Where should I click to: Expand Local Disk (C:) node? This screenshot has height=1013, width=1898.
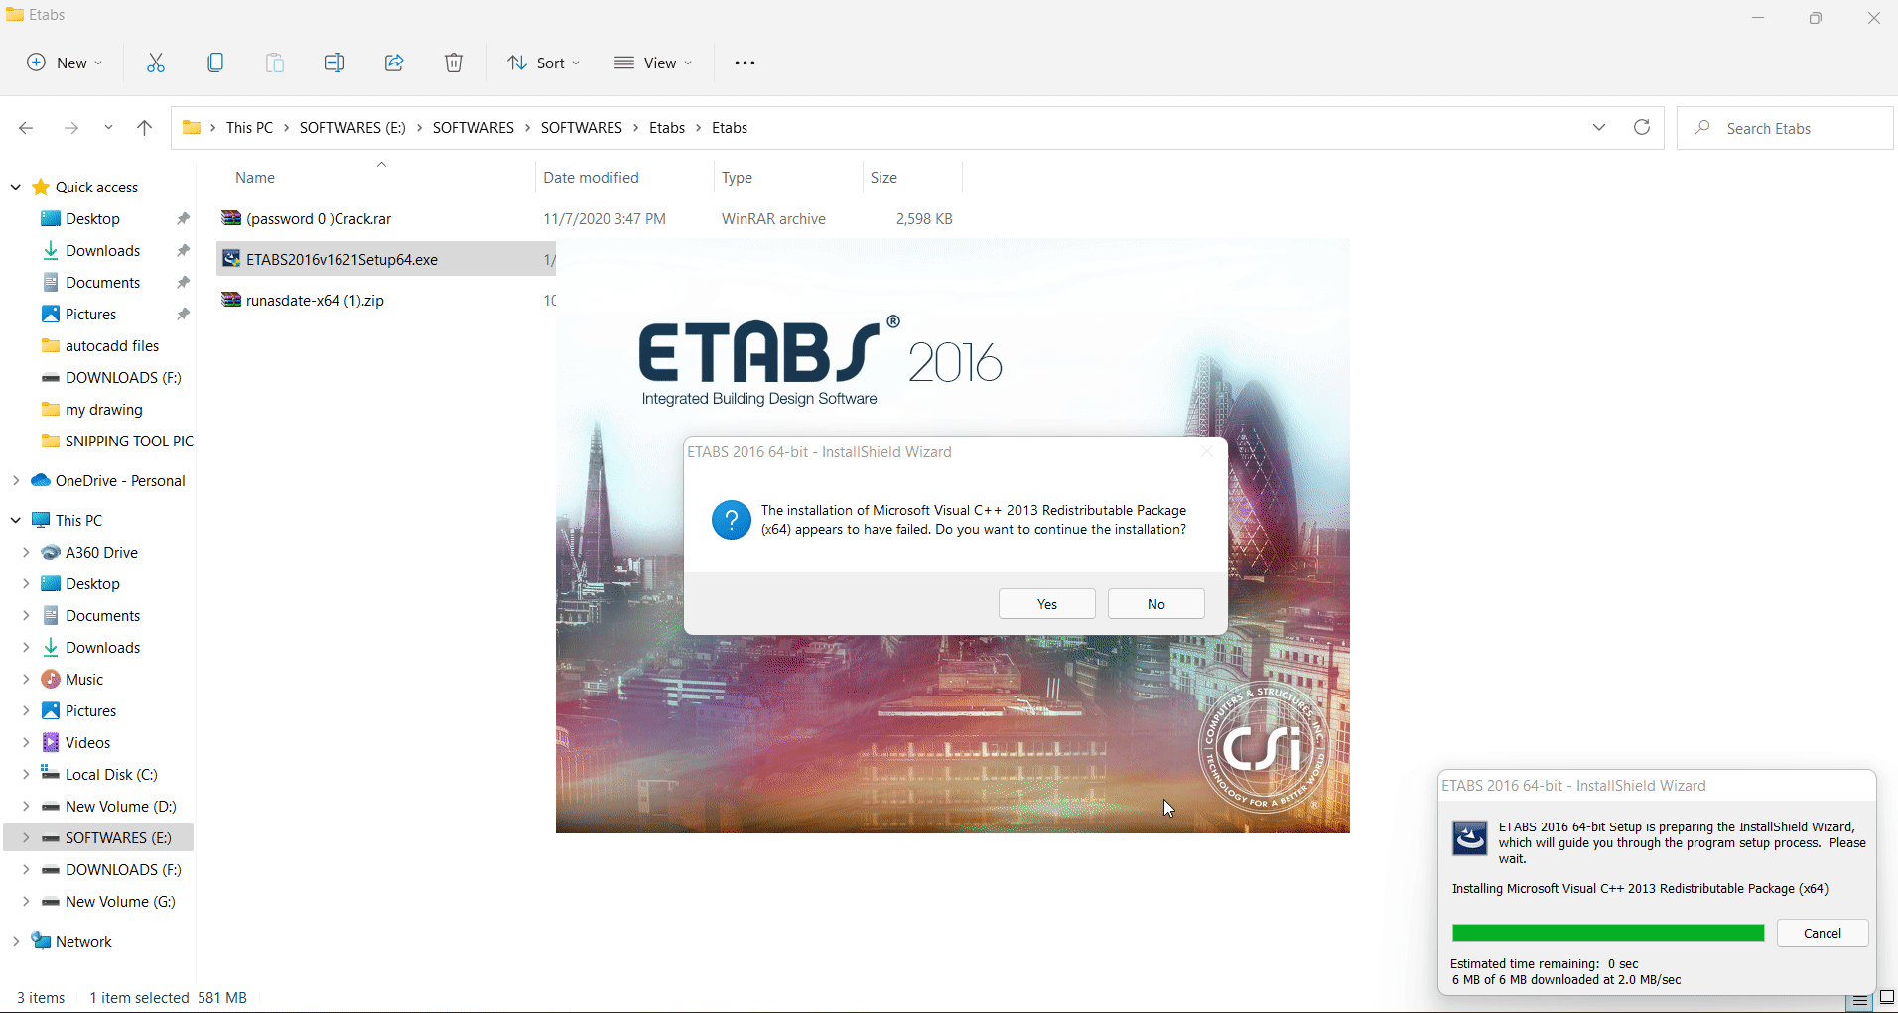point(26,774)
